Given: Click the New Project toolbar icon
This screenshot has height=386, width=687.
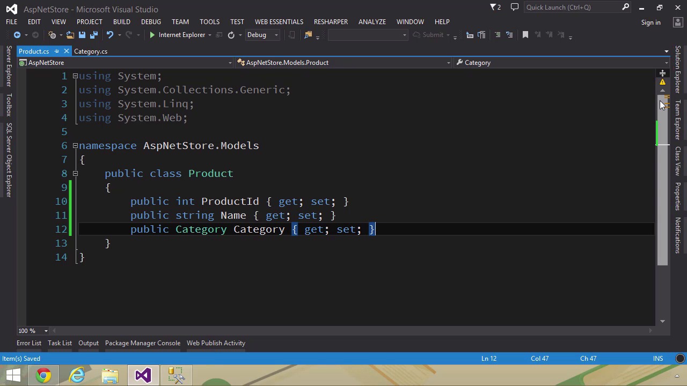Looking at the screenshot, I should (52, 35).
